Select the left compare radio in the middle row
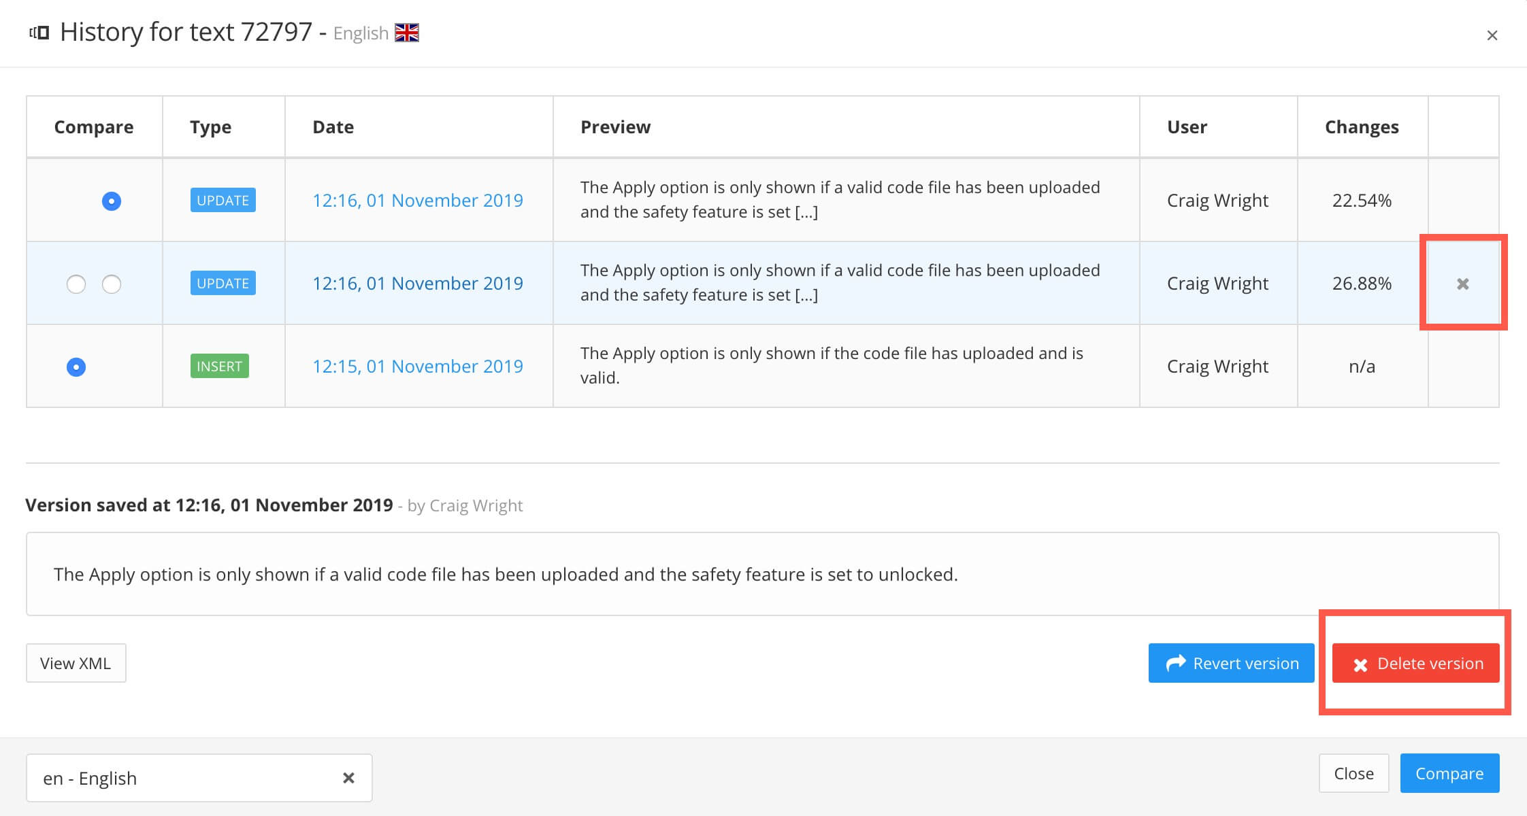The image size is (1527, 816). (76, 284)
